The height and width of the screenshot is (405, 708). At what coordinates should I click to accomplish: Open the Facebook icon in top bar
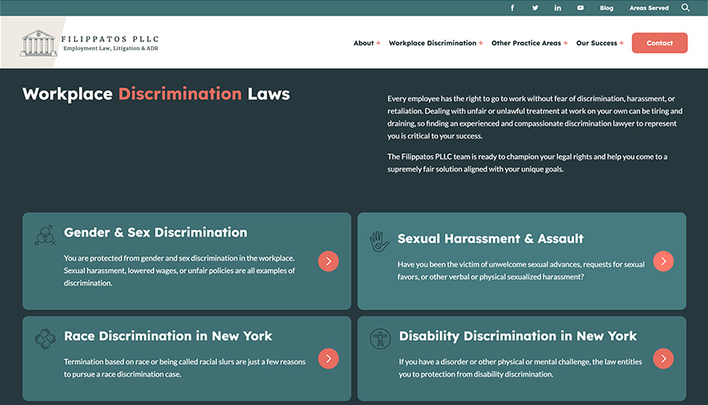click(512, 8)
